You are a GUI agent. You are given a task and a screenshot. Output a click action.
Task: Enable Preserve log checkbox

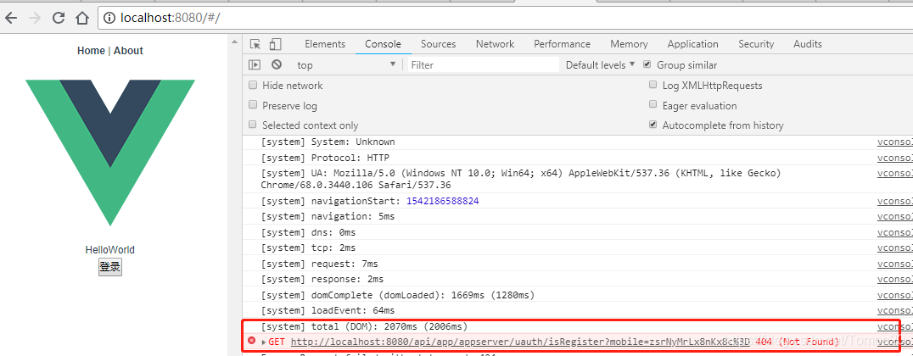pos(253,105)
